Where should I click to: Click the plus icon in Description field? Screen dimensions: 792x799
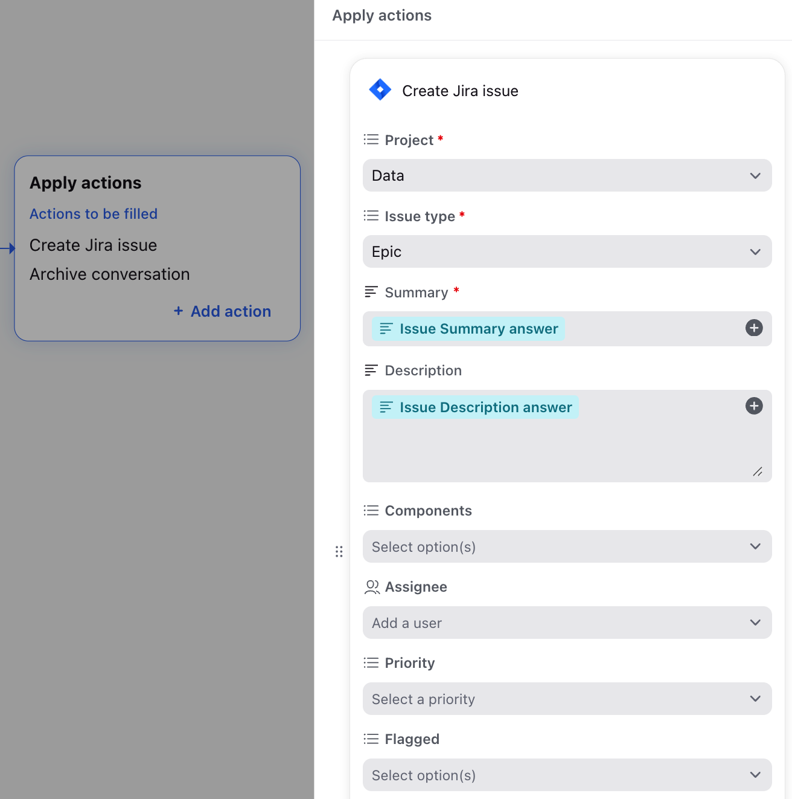pyautogui.click(x=754, y=406)
